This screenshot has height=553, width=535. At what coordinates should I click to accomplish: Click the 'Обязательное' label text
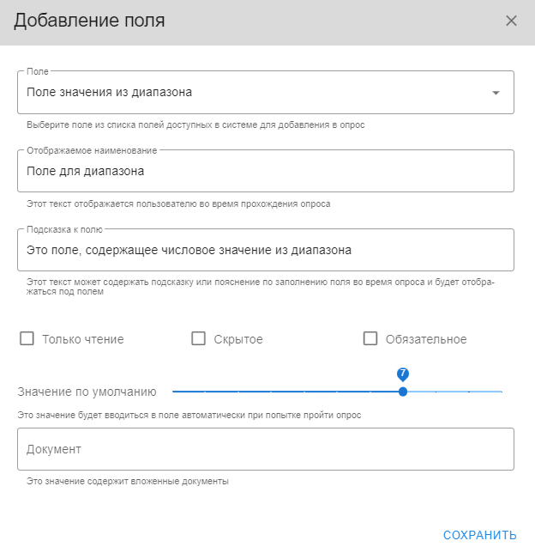click(426, 339)
